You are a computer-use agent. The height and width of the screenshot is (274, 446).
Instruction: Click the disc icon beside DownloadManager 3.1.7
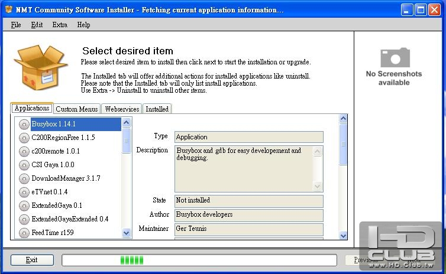coord(24,178)
